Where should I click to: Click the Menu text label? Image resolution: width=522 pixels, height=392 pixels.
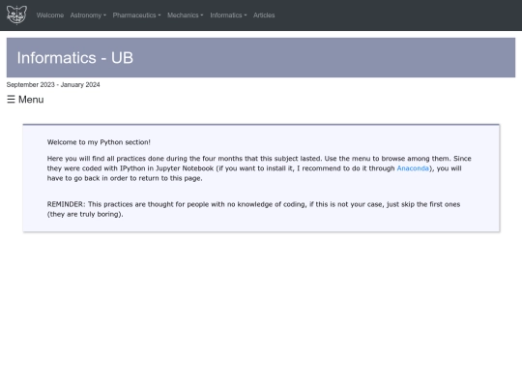pyautogui.click(x=31, y=100)
